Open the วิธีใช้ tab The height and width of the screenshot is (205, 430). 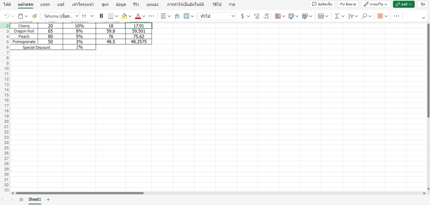click(217, 4)
